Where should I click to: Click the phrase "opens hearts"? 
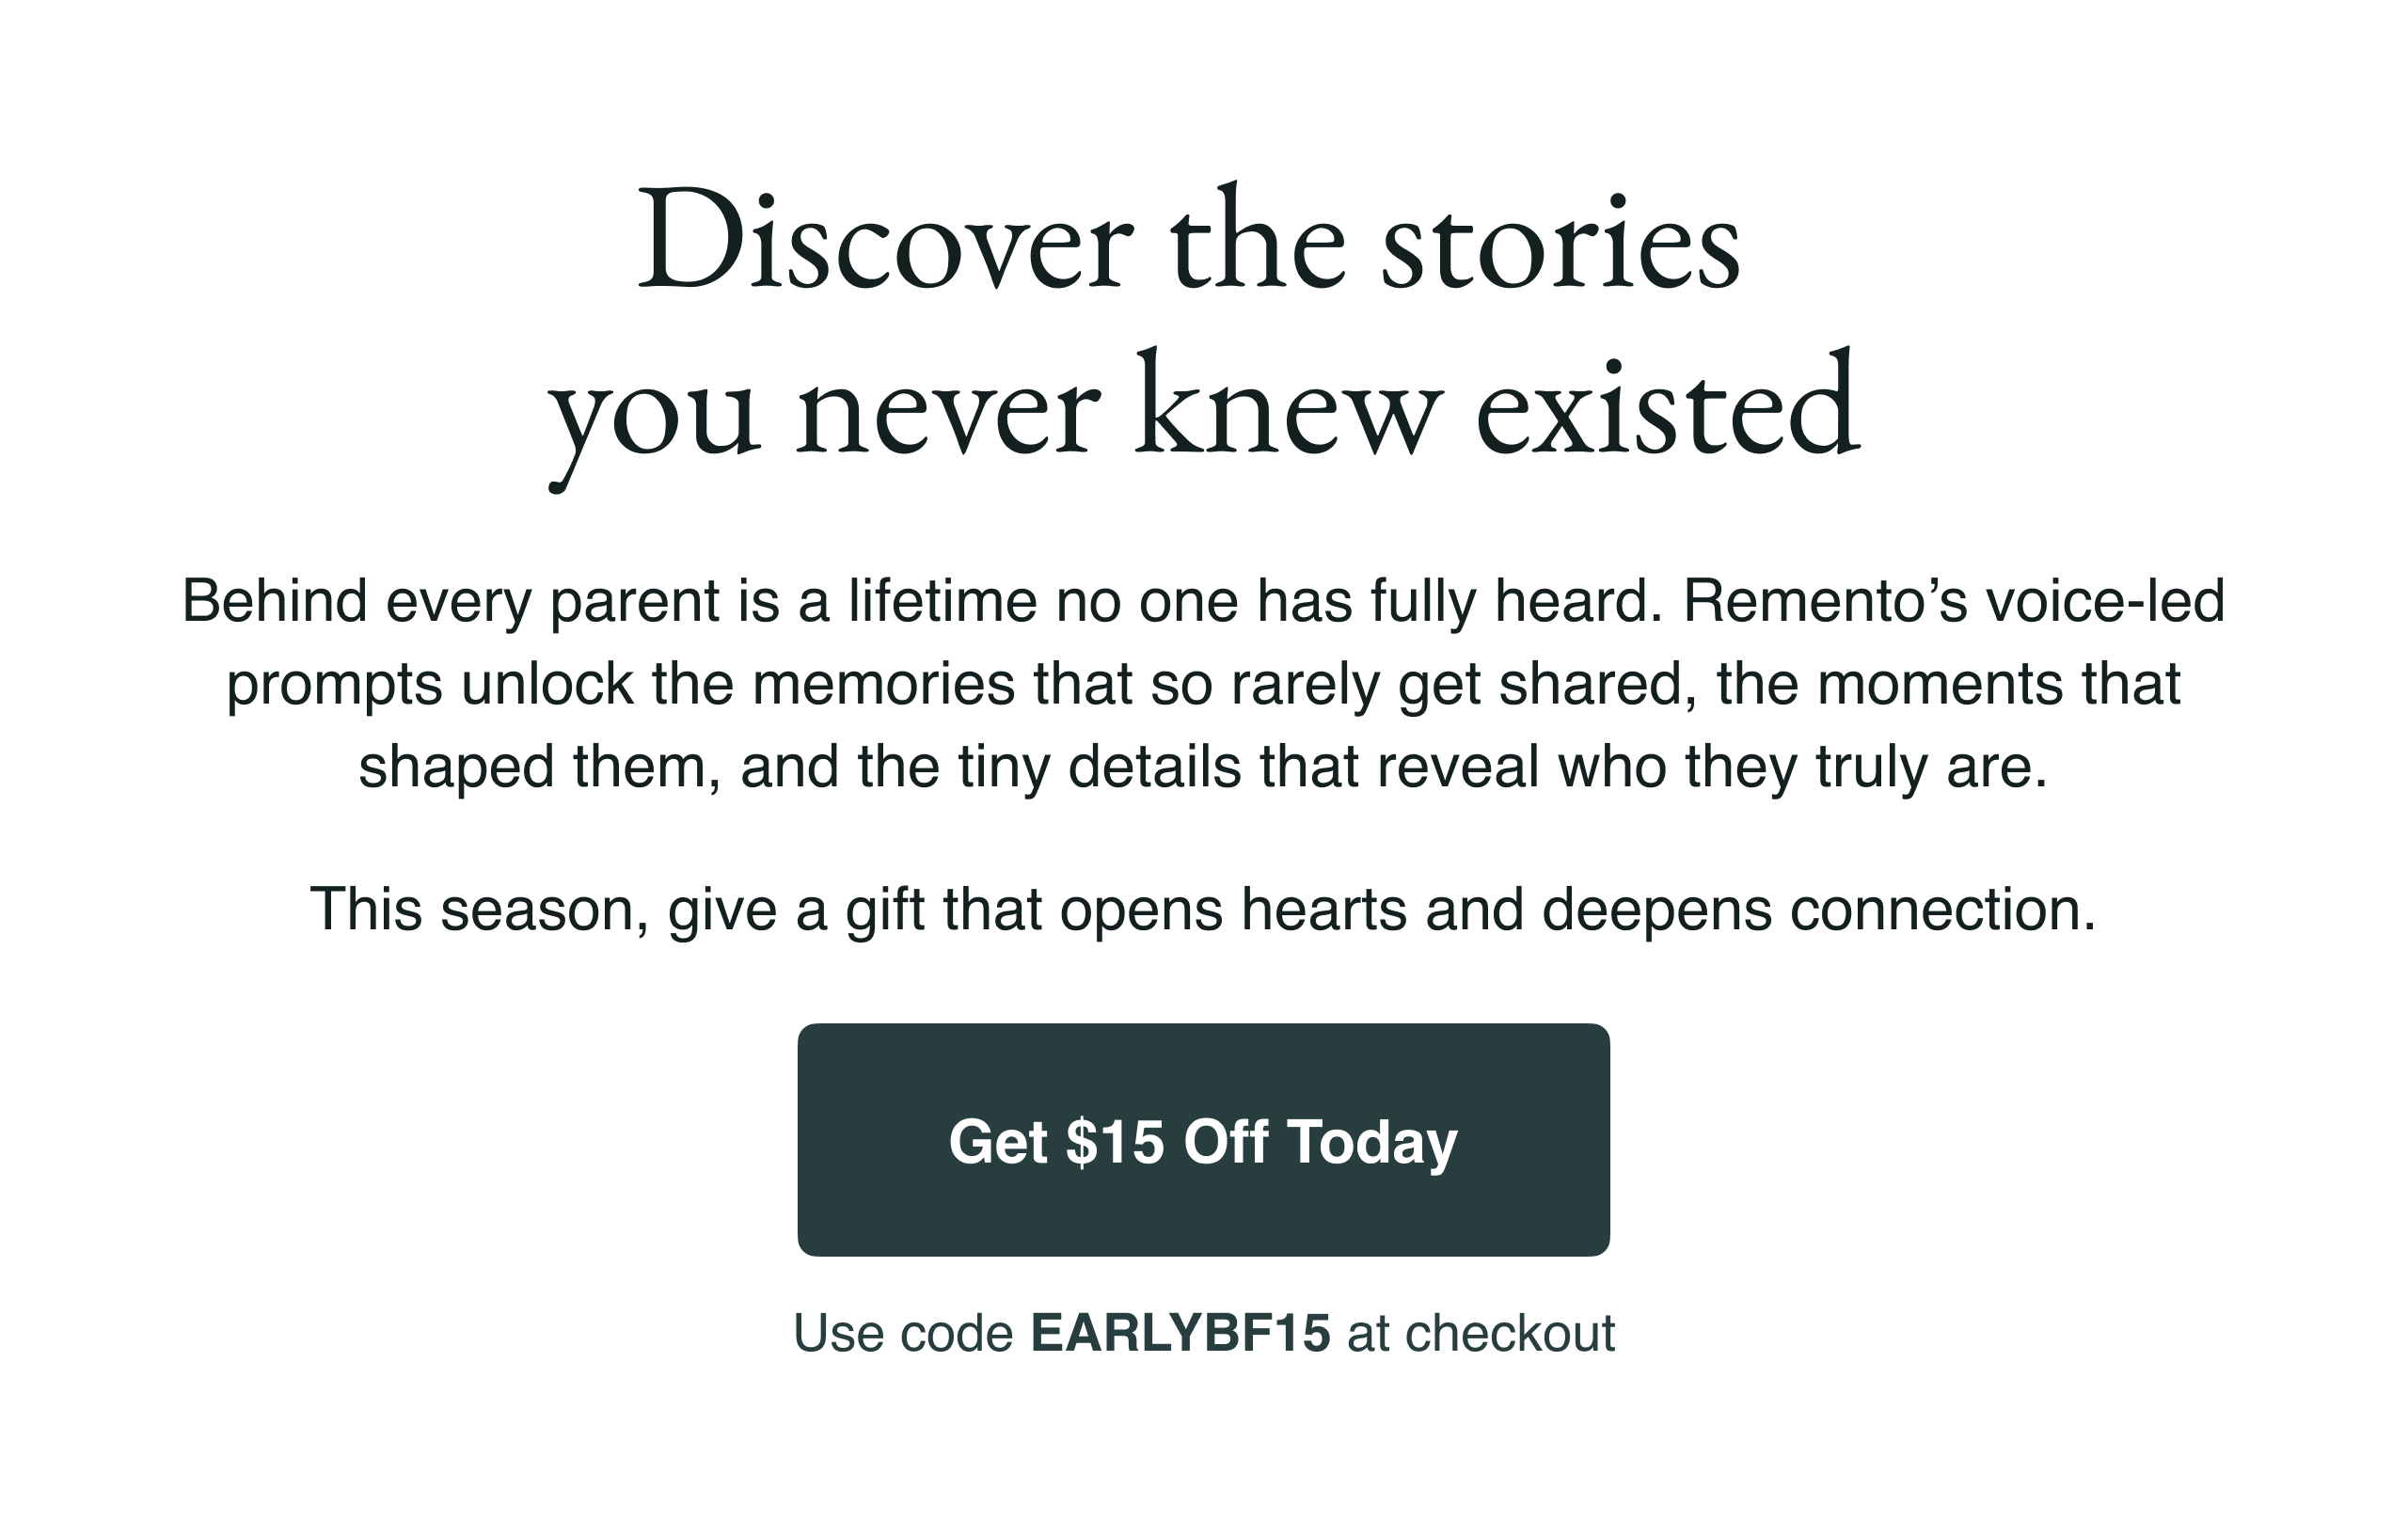[x=1233, y=909]
